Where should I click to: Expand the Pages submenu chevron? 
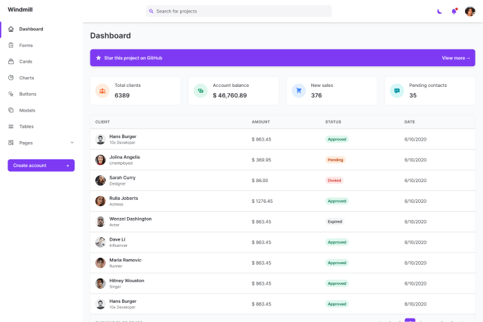(x=72, y=143)
